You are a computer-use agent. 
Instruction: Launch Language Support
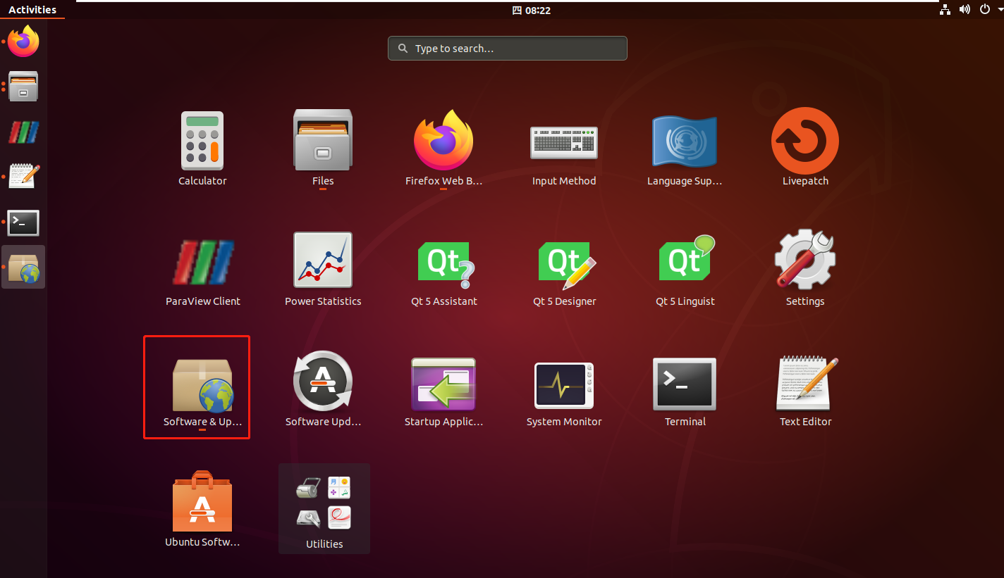(685, 149)
